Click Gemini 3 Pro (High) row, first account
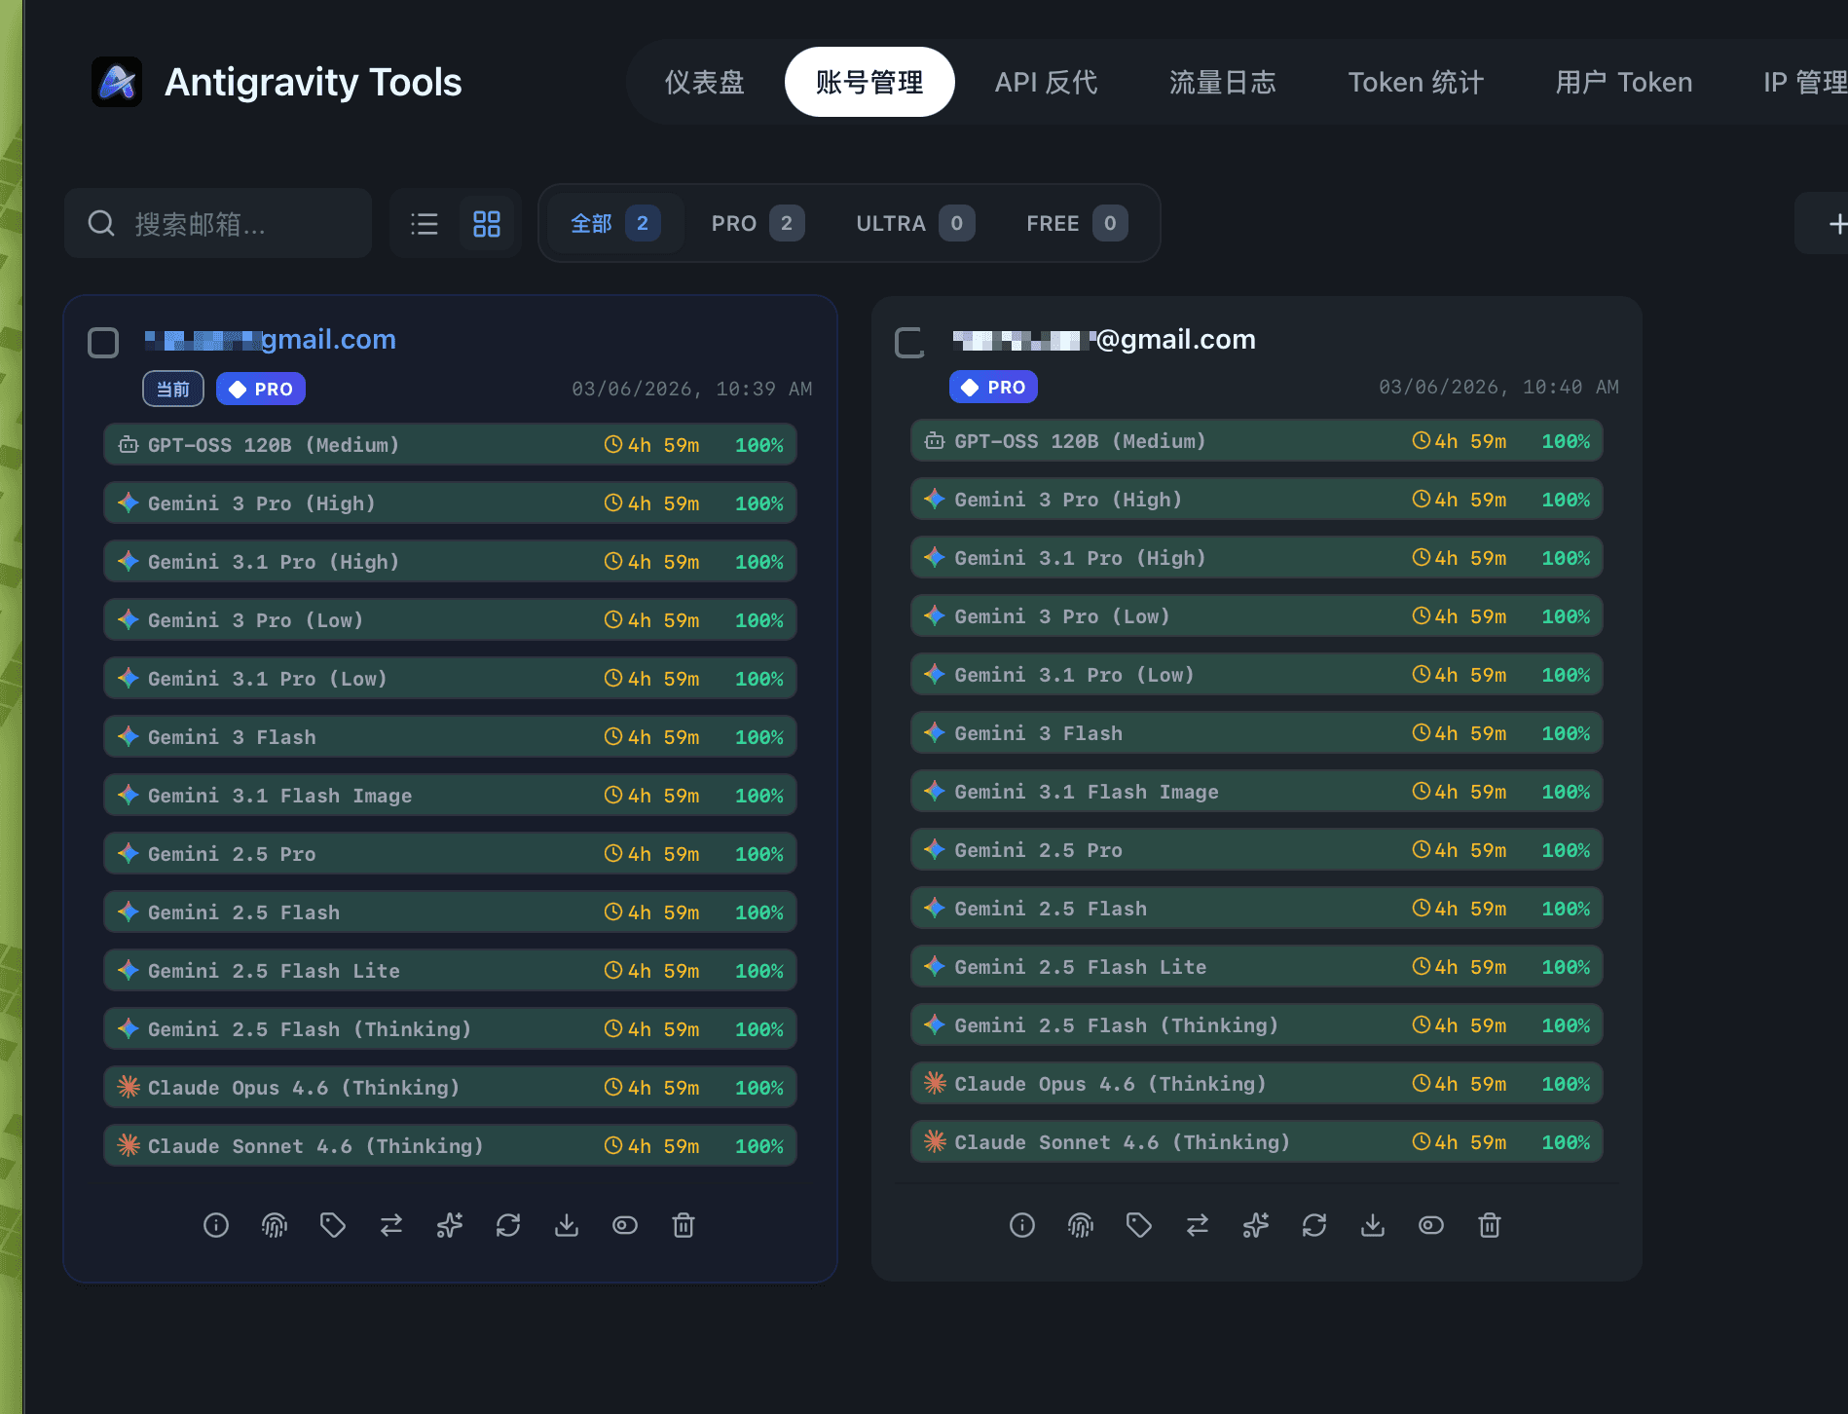1848x1414 pixels. point(450,503)
